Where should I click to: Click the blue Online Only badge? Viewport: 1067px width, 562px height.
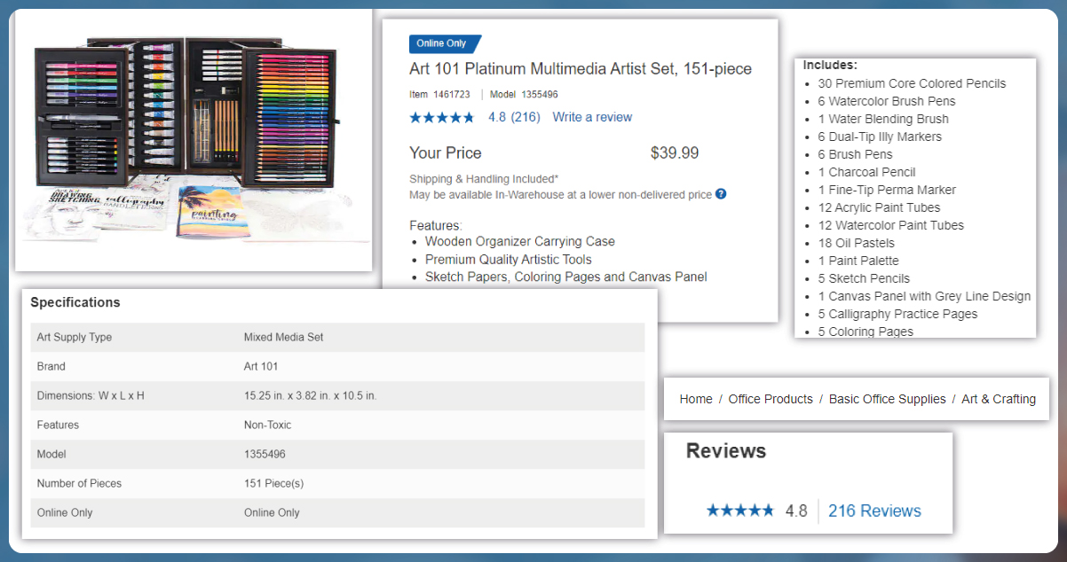coord(445,44)
